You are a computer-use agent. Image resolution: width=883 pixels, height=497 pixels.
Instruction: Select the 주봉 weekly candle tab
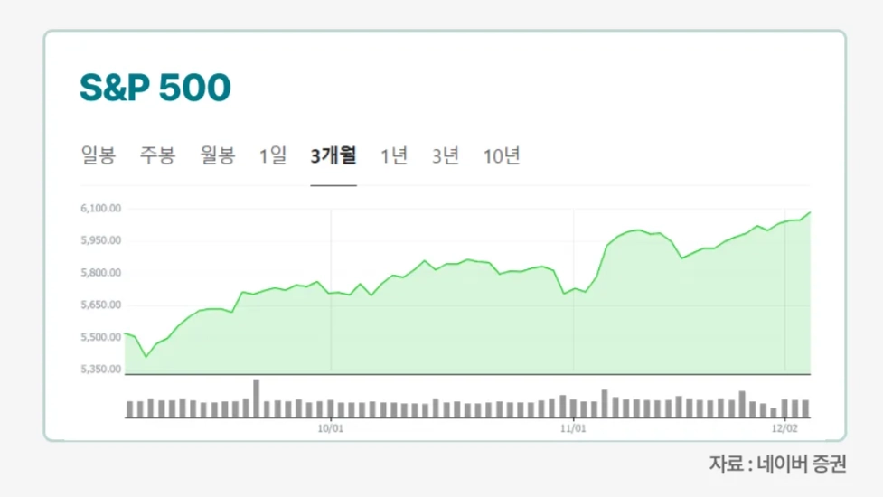click(x=157, y=155)
